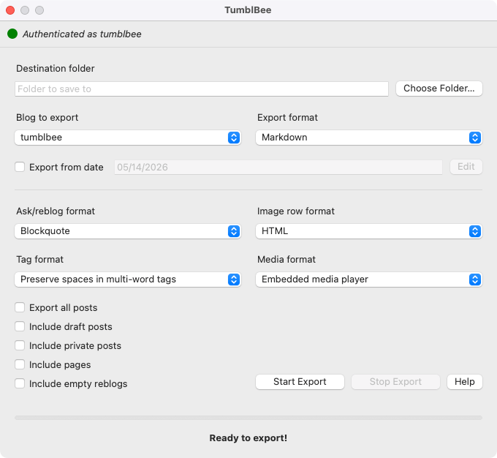Click the Authenticated as tumblbee text
Image resolution: width=497 pixels, height=458 pixels.
click(x=82, y=34)
